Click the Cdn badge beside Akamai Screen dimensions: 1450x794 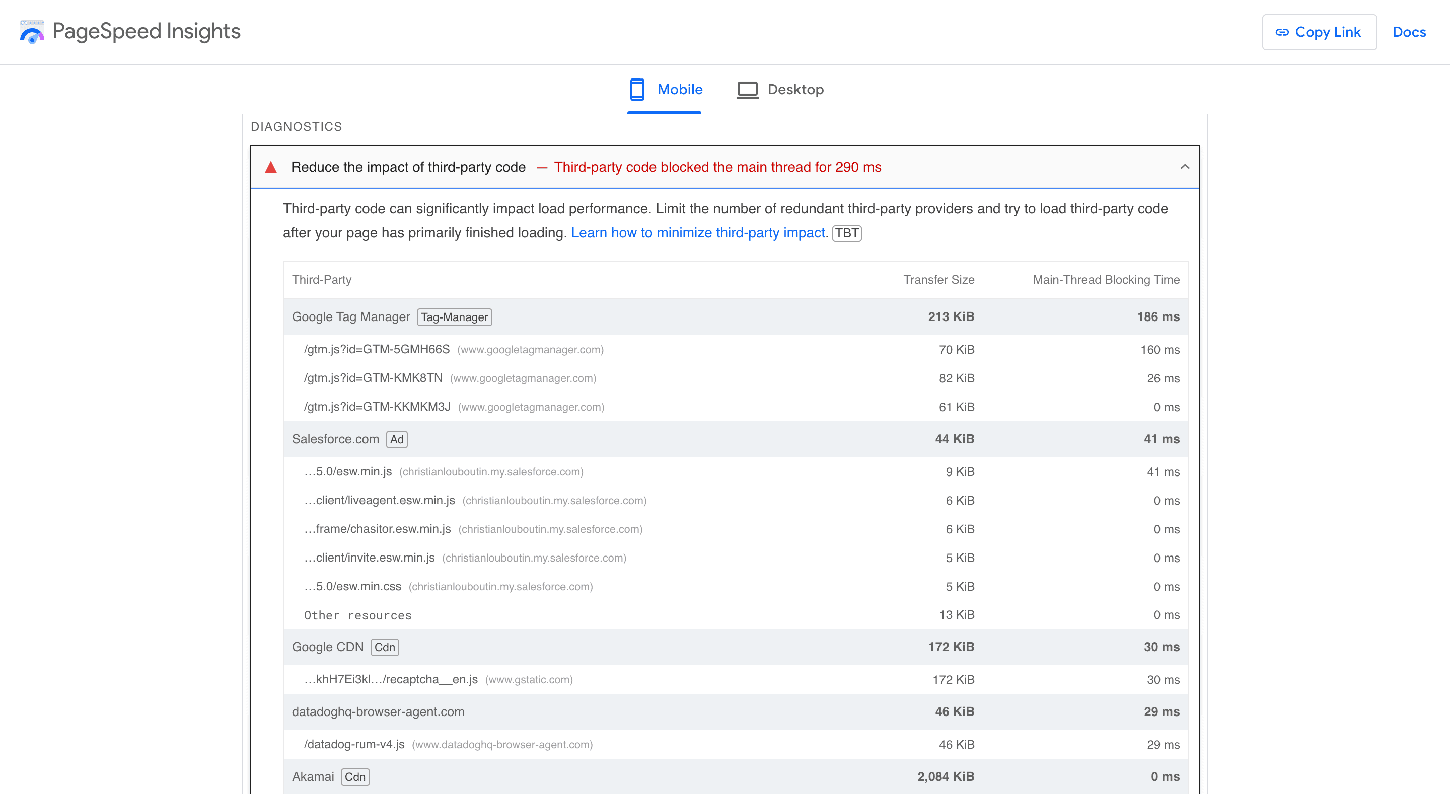[x=354, y=776]
